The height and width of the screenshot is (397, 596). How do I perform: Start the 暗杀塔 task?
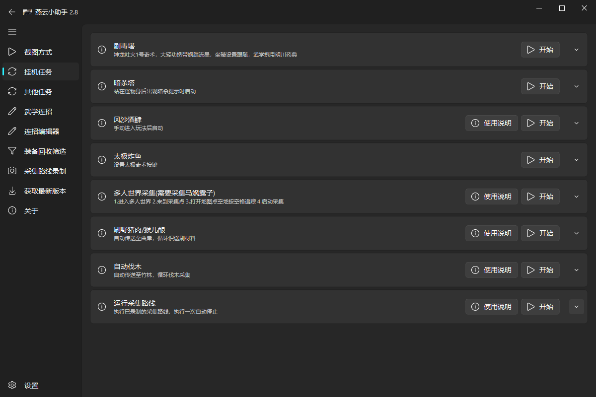point(540,86)
